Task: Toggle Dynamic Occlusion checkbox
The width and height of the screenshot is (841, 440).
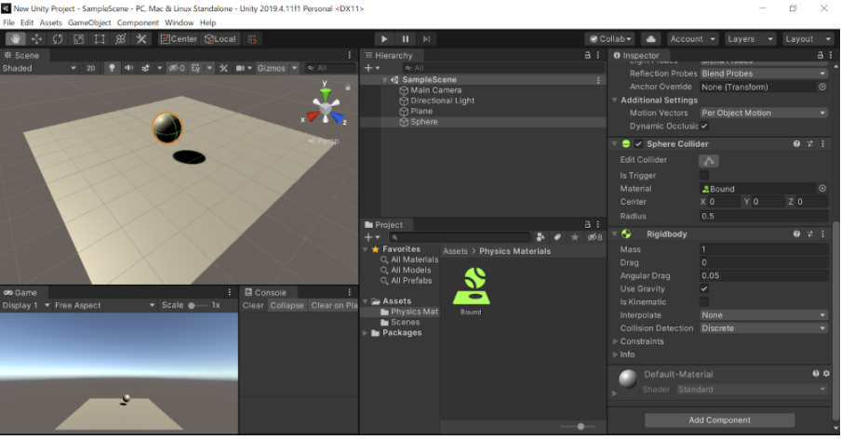Action: coord(704,127)
